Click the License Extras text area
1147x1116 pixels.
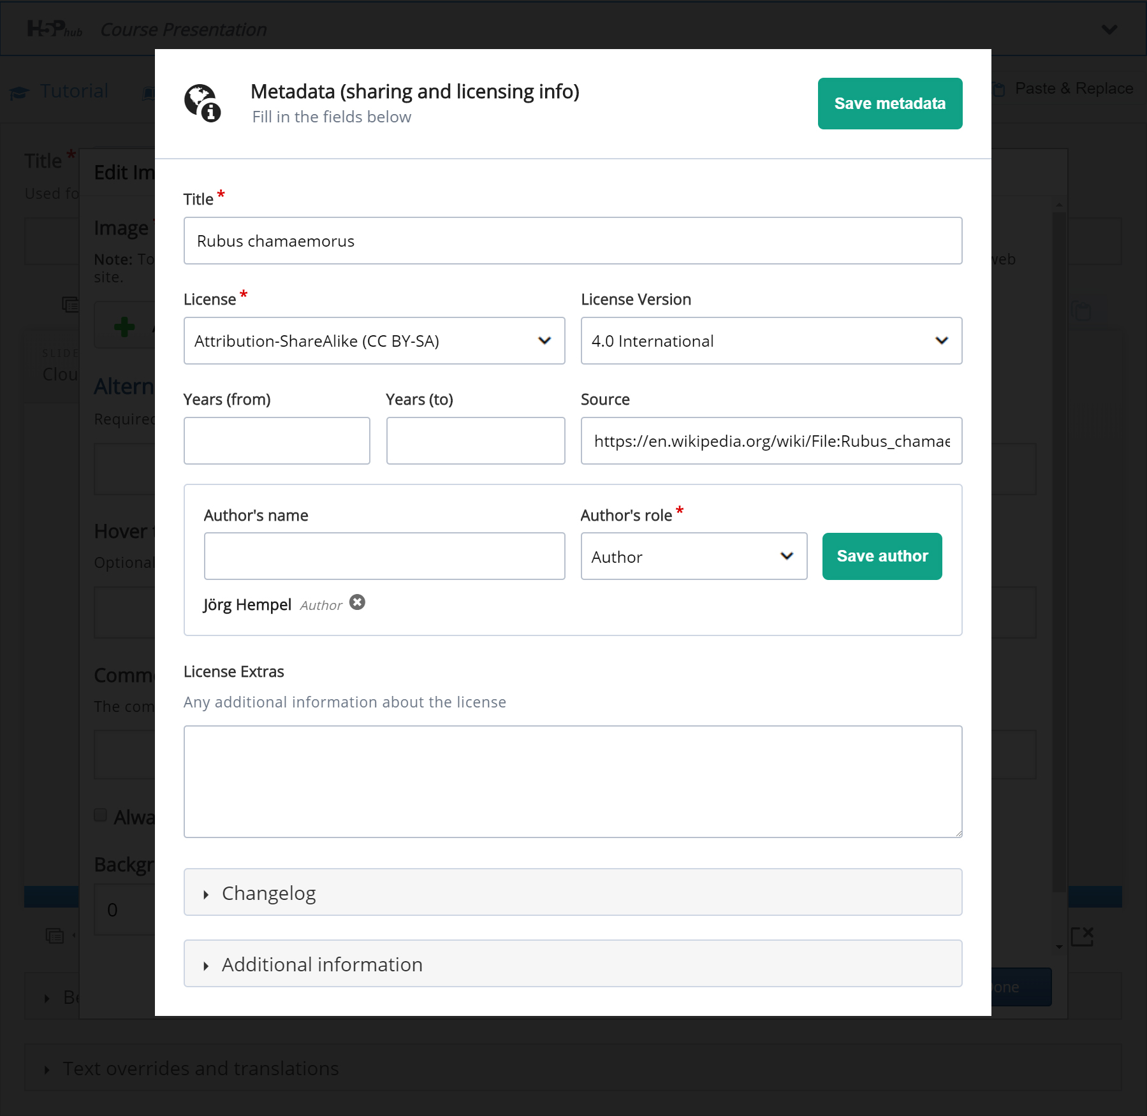click(x=573, y=781)
